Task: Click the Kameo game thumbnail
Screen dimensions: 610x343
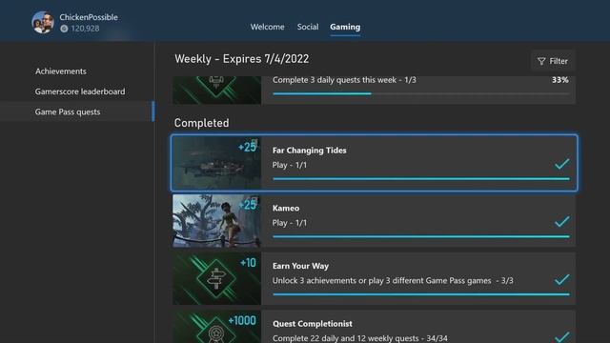Action: [216, 221]
